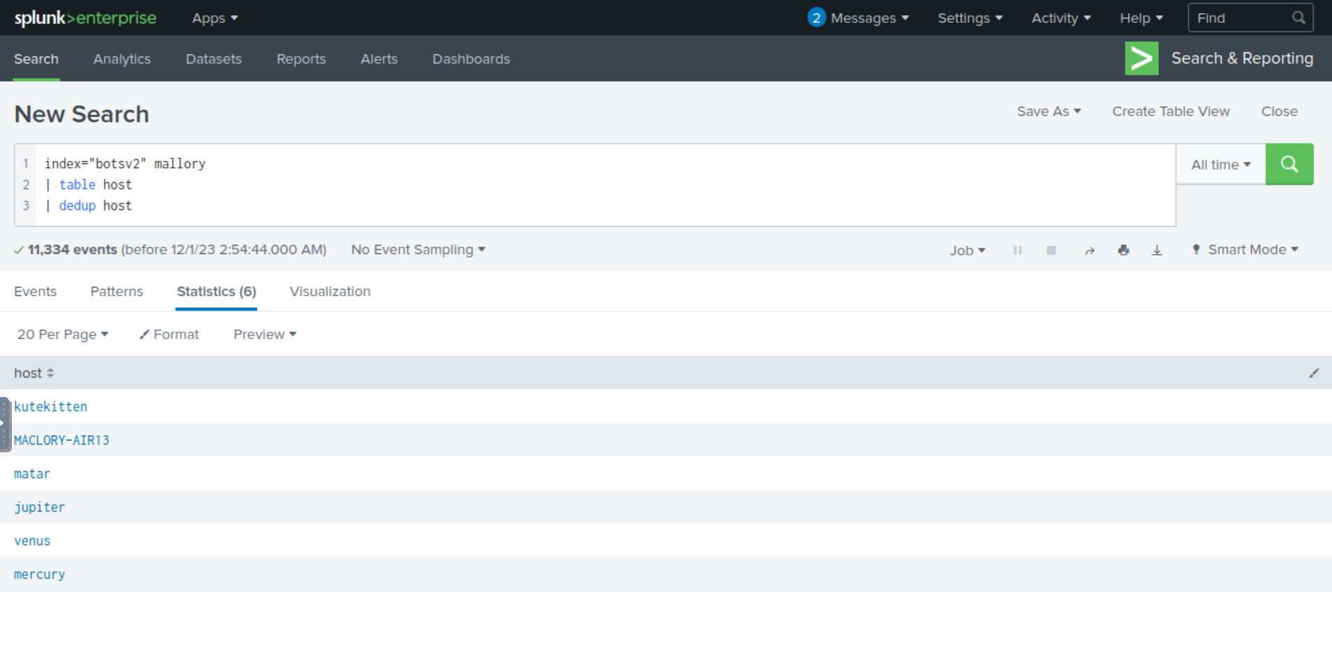The image size is (1332, 654).
Task: Open the Save As dropdown
Action: point(1049,112)
